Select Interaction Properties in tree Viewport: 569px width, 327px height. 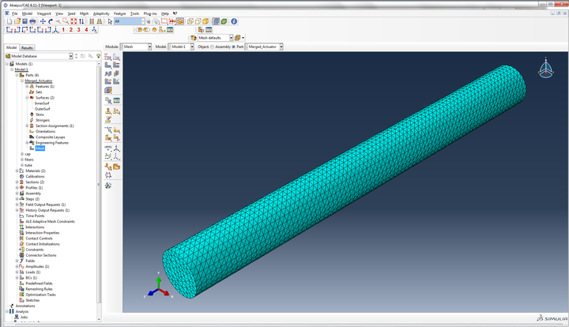[x=43, y=233]
